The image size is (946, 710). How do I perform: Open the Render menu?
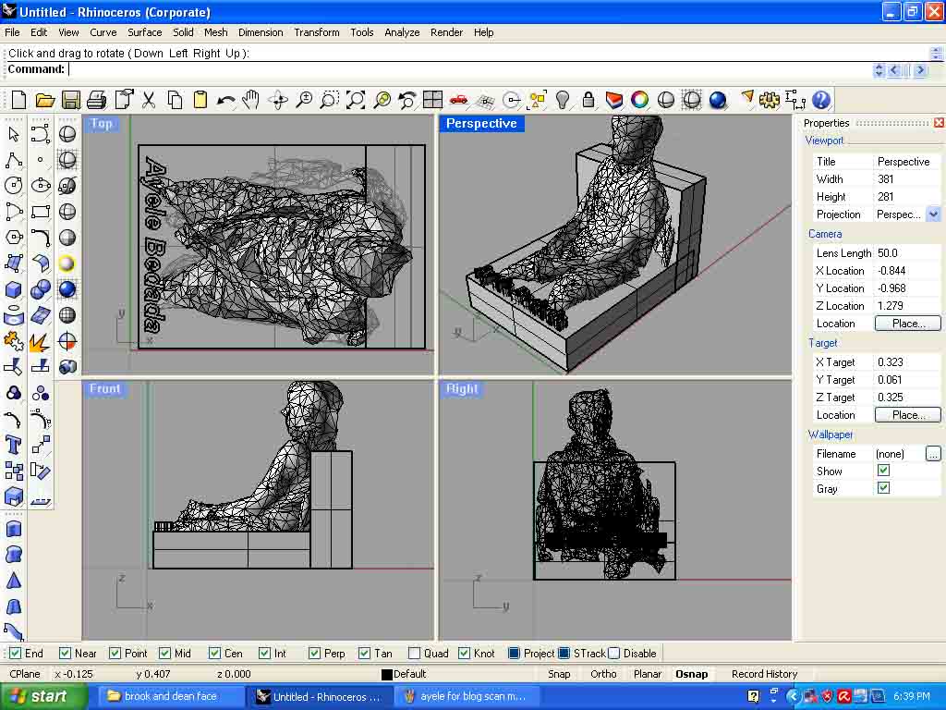(446, 32)
